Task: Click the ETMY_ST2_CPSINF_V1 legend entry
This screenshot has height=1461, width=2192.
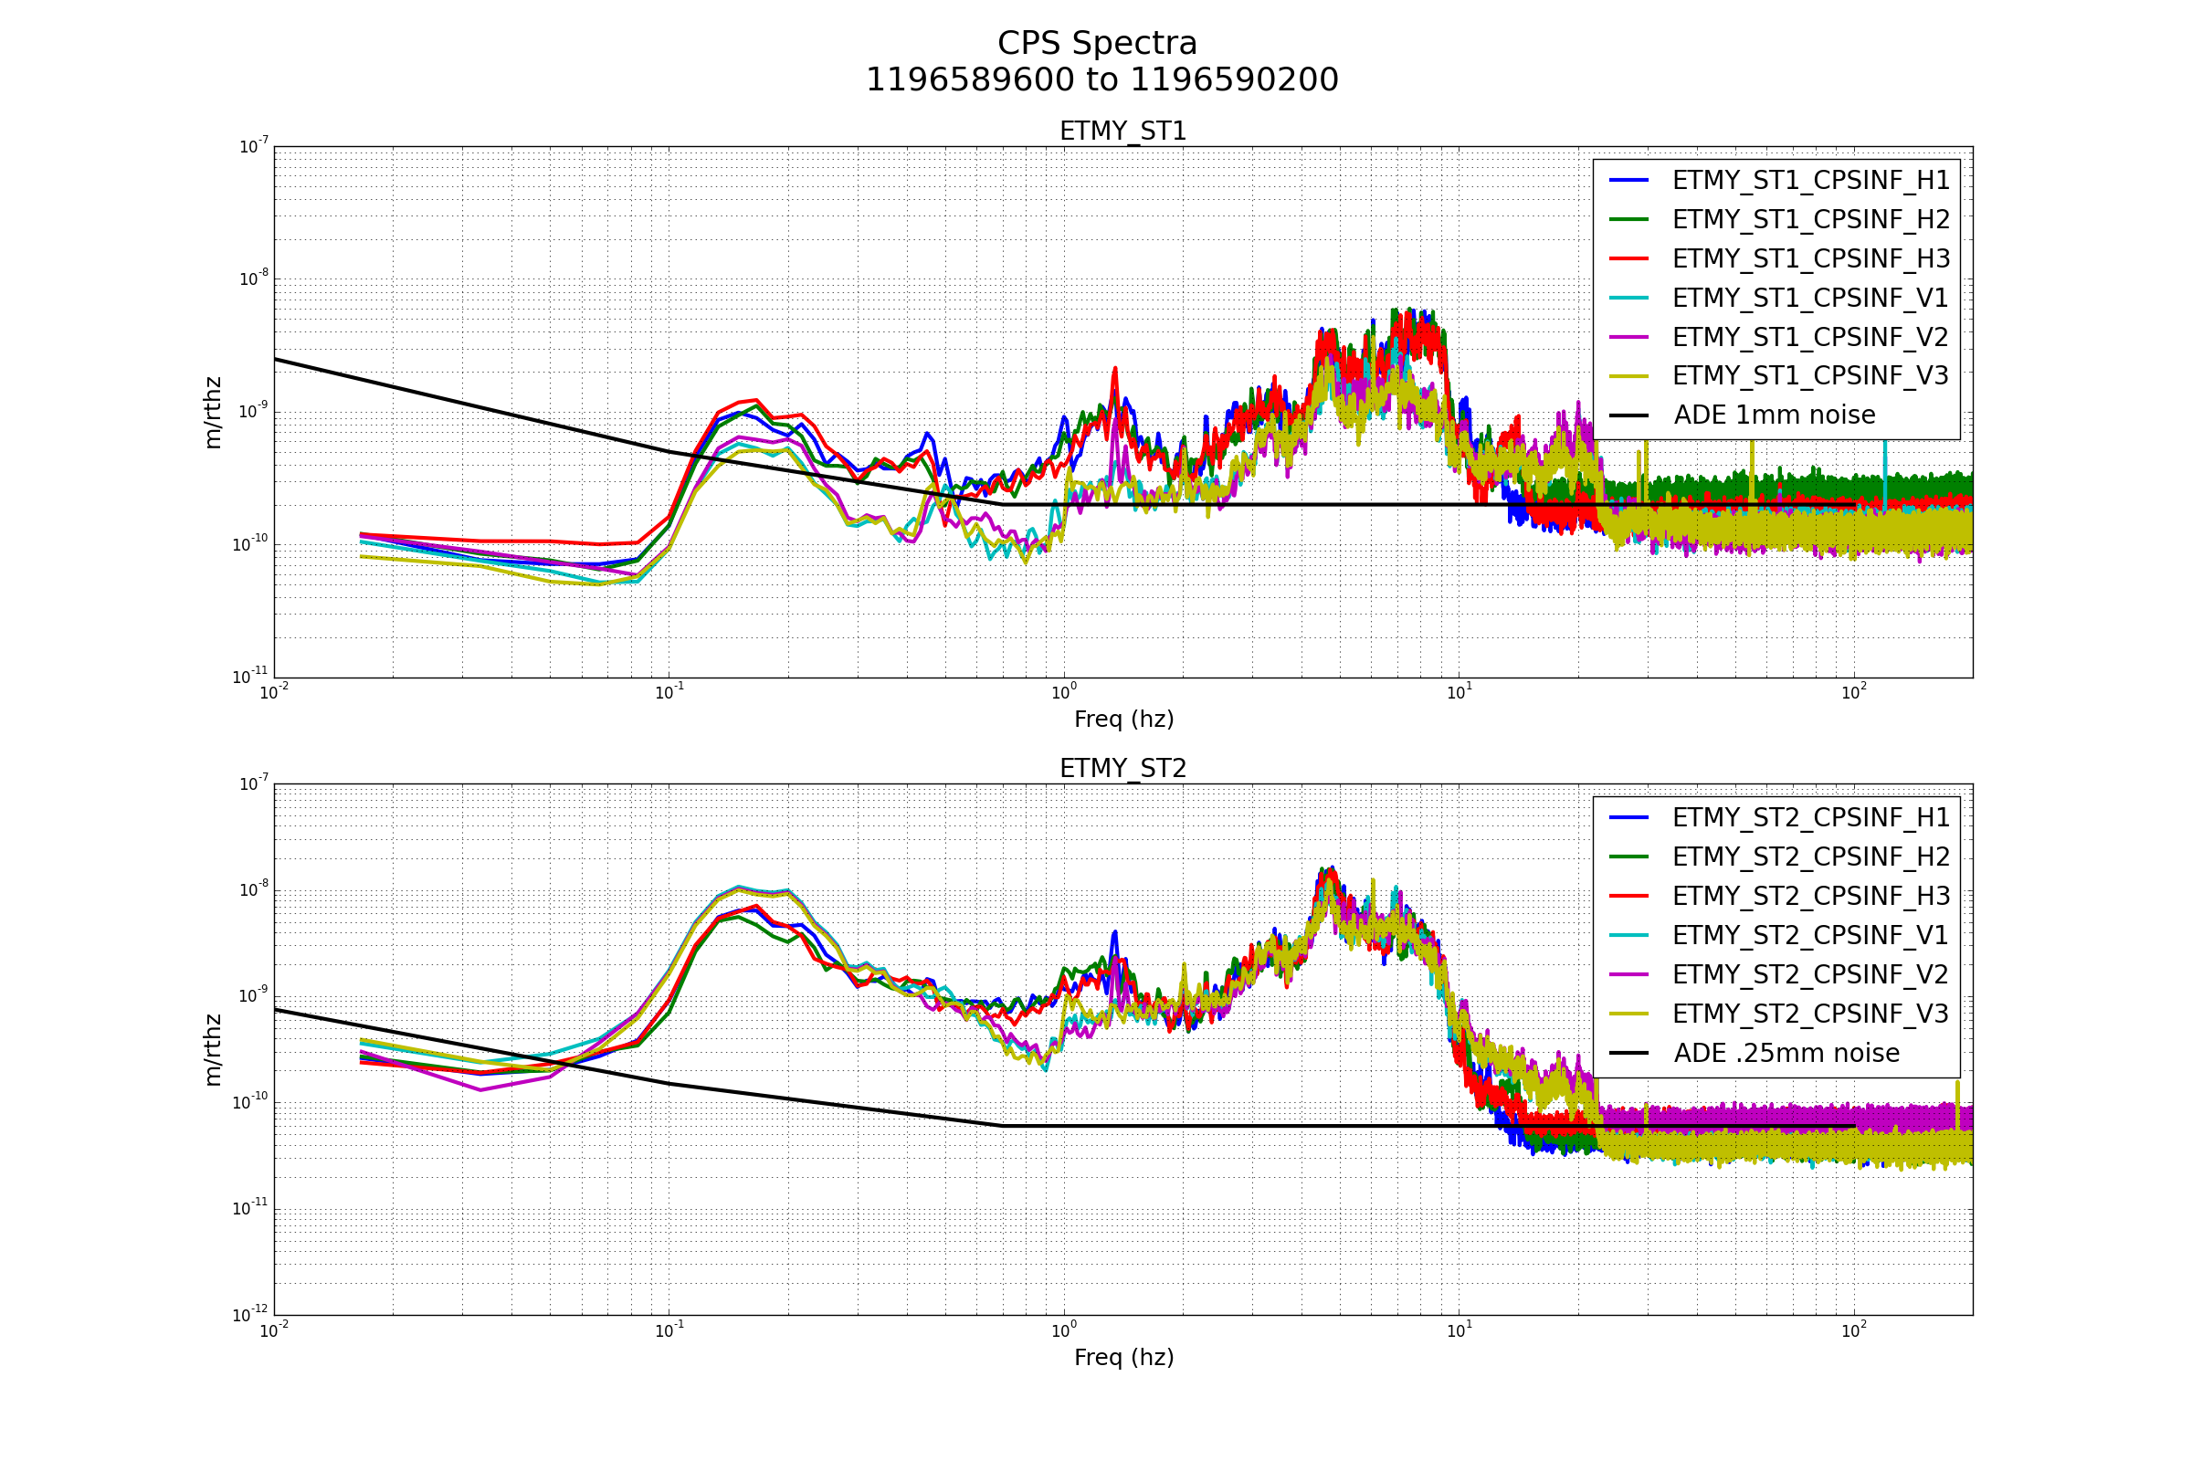Action: [x=1810, y=935]
